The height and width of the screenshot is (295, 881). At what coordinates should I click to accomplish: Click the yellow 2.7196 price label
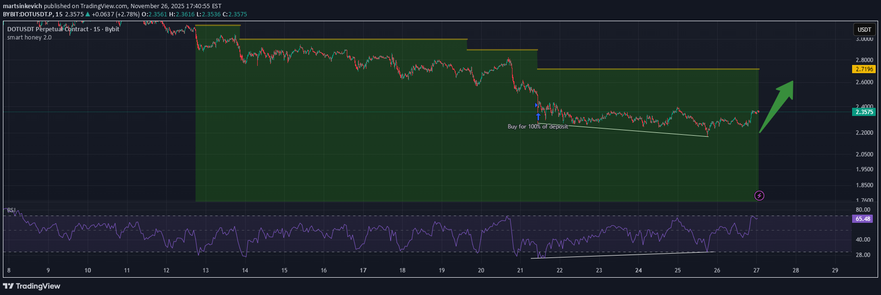[x=864, y=69]
